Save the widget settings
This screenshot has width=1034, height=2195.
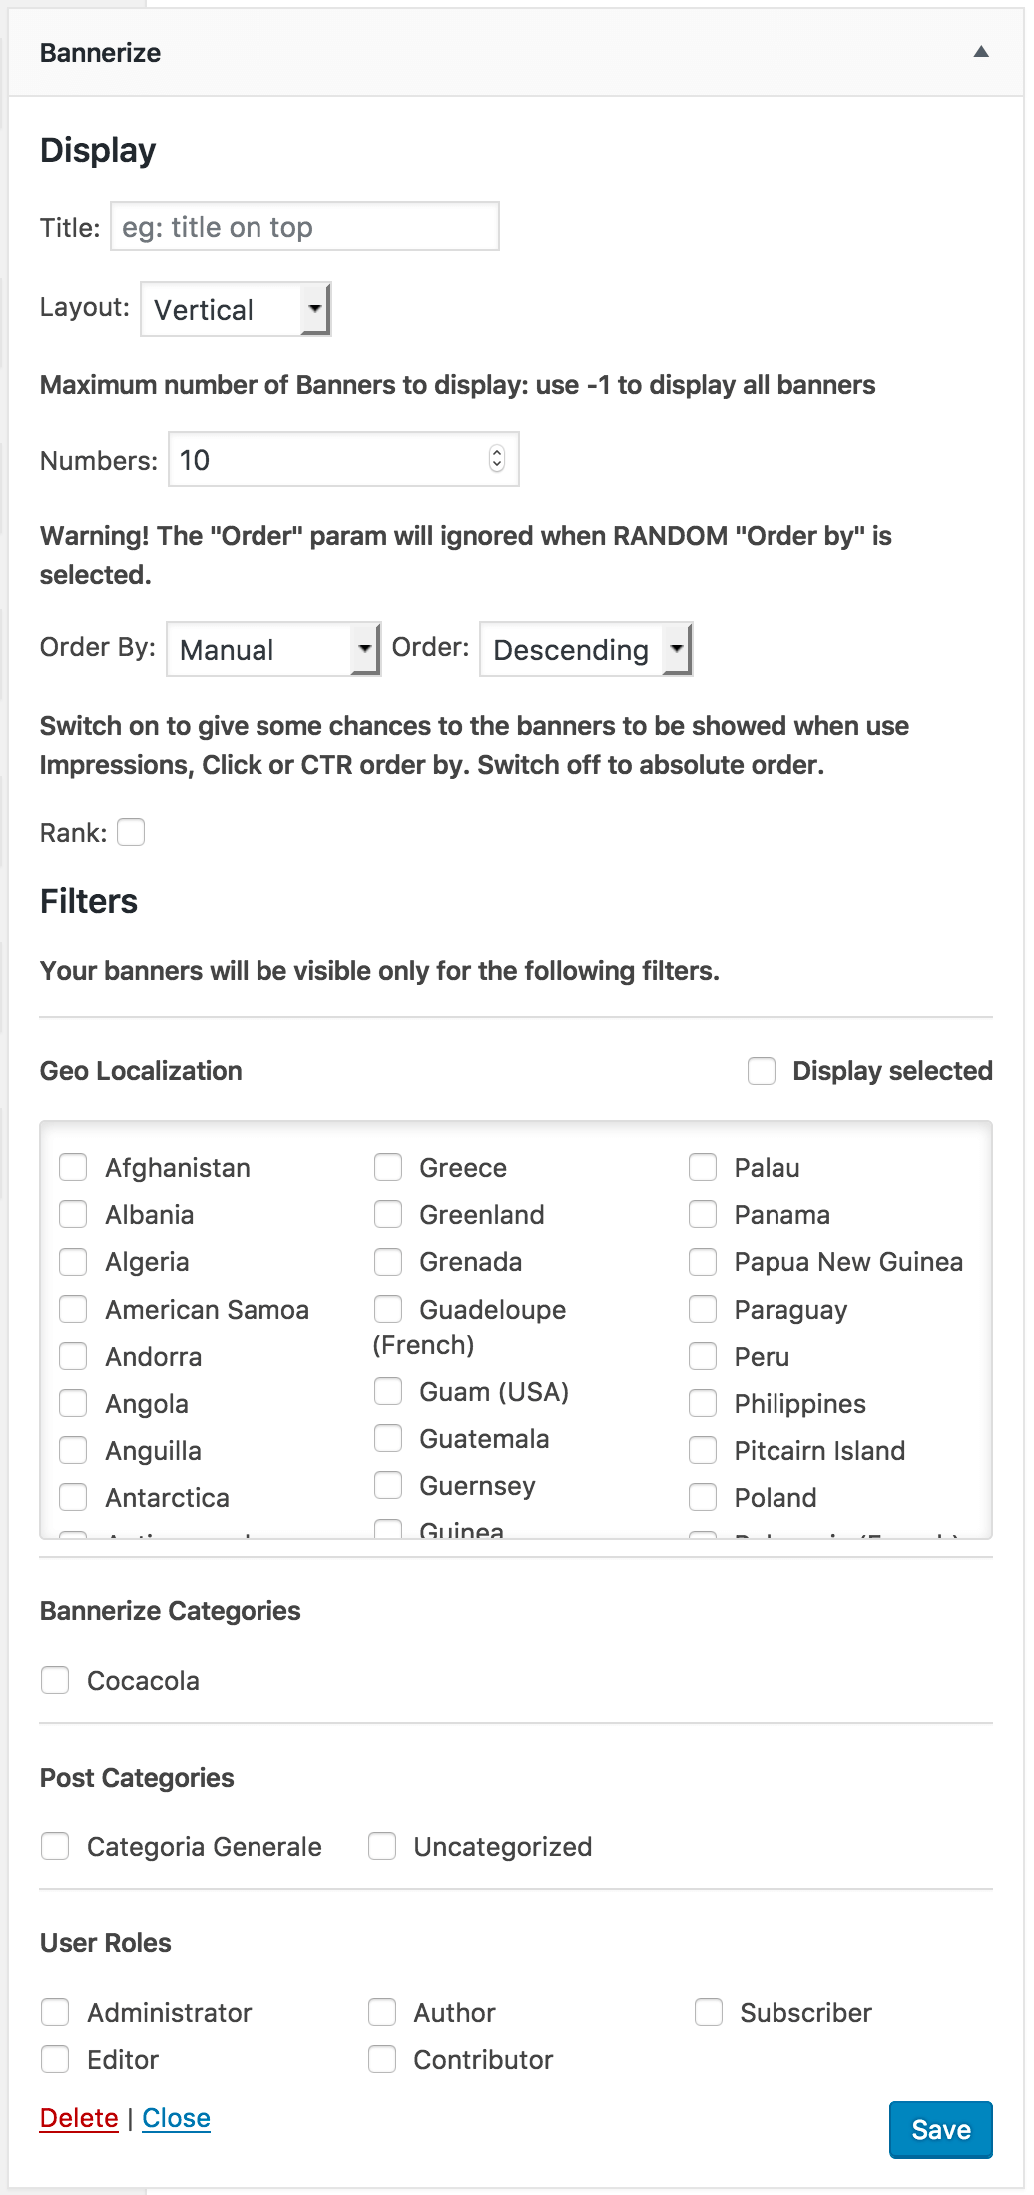point(941,2130)
